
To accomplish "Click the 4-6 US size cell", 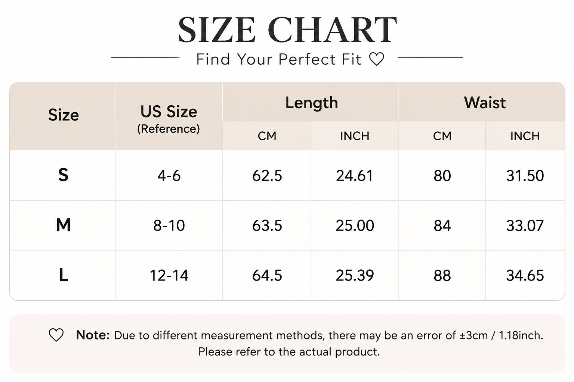I will pos(169,175).
